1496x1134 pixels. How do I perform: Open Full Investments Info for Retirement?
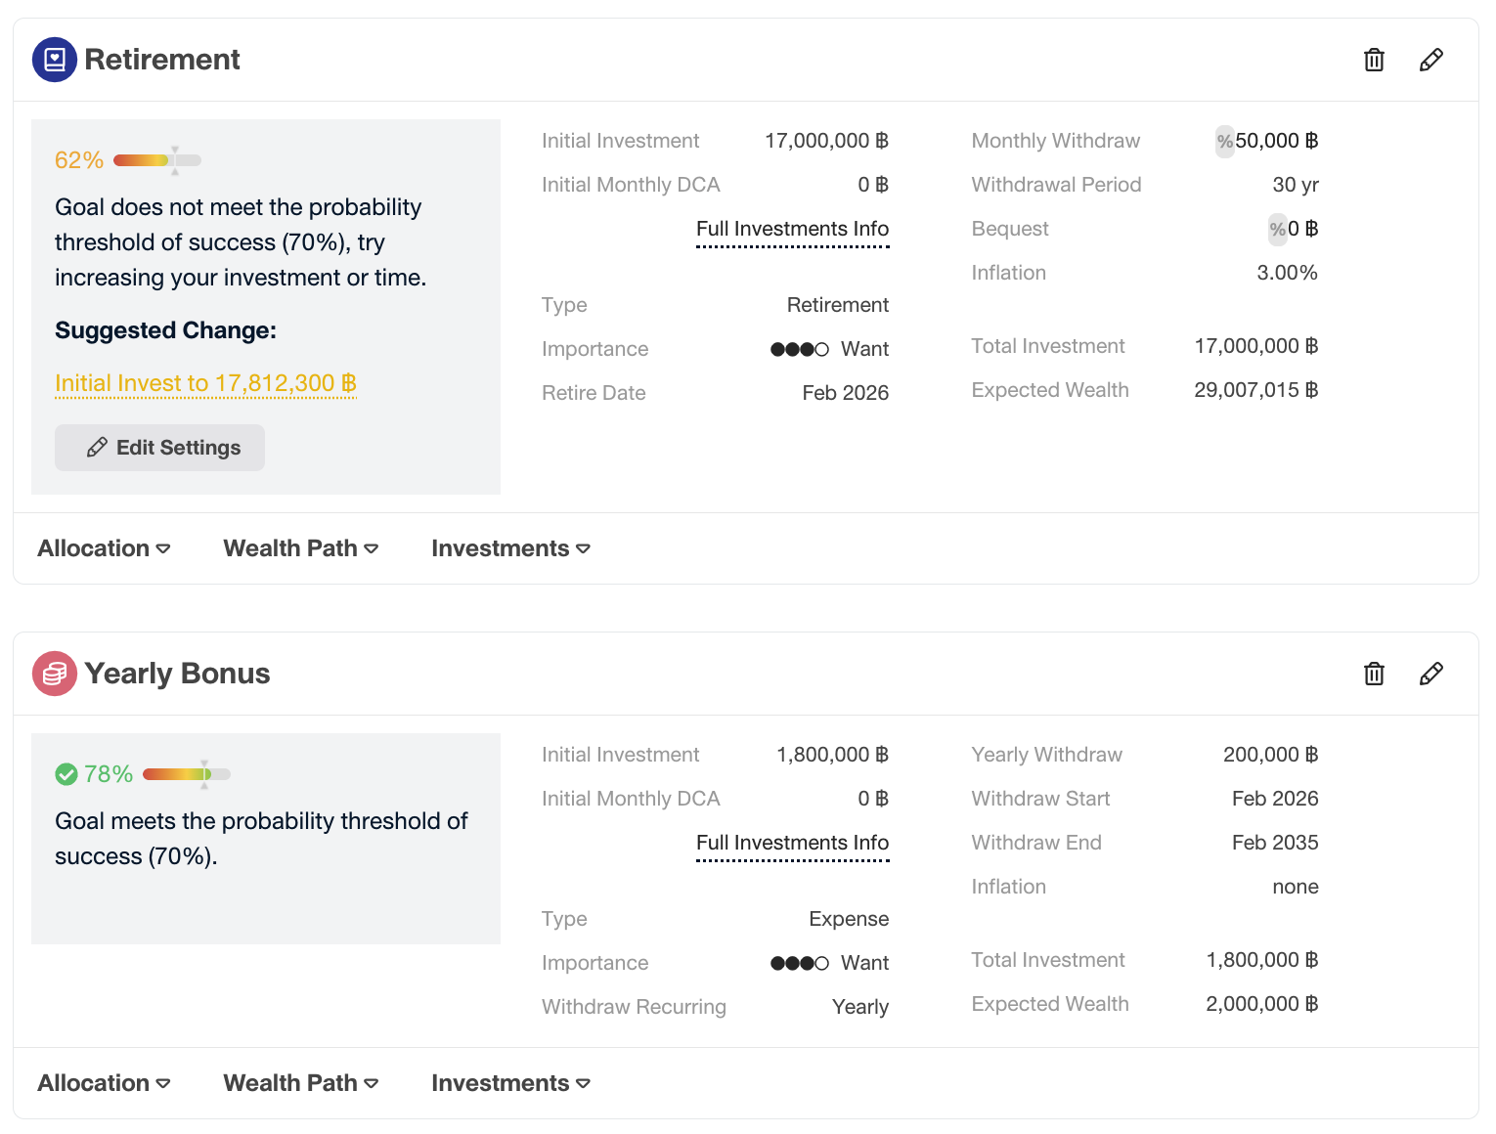pos(792,230)
